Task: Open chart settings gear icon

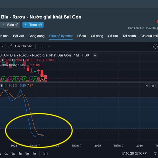Action: coord(155,46)
